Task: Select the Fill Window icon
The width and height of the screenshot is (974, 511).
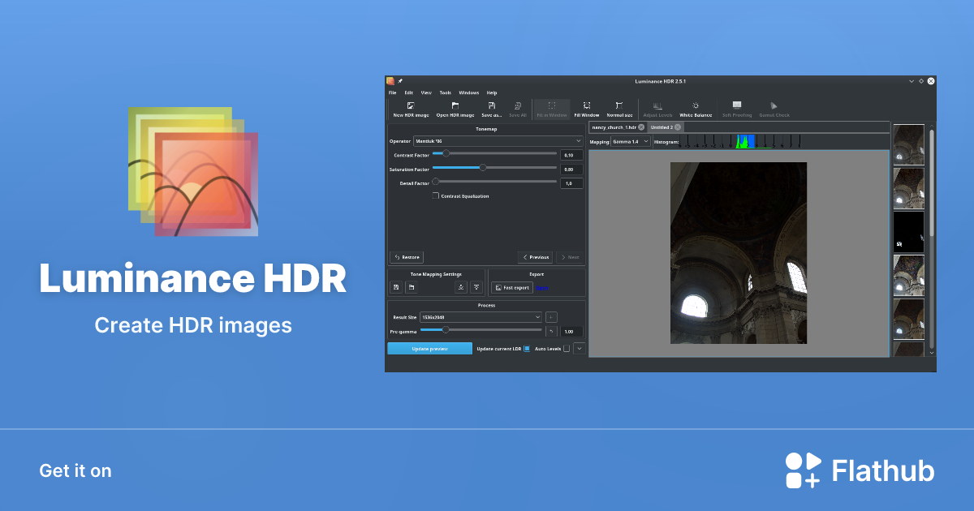Action: pos(586,108)
